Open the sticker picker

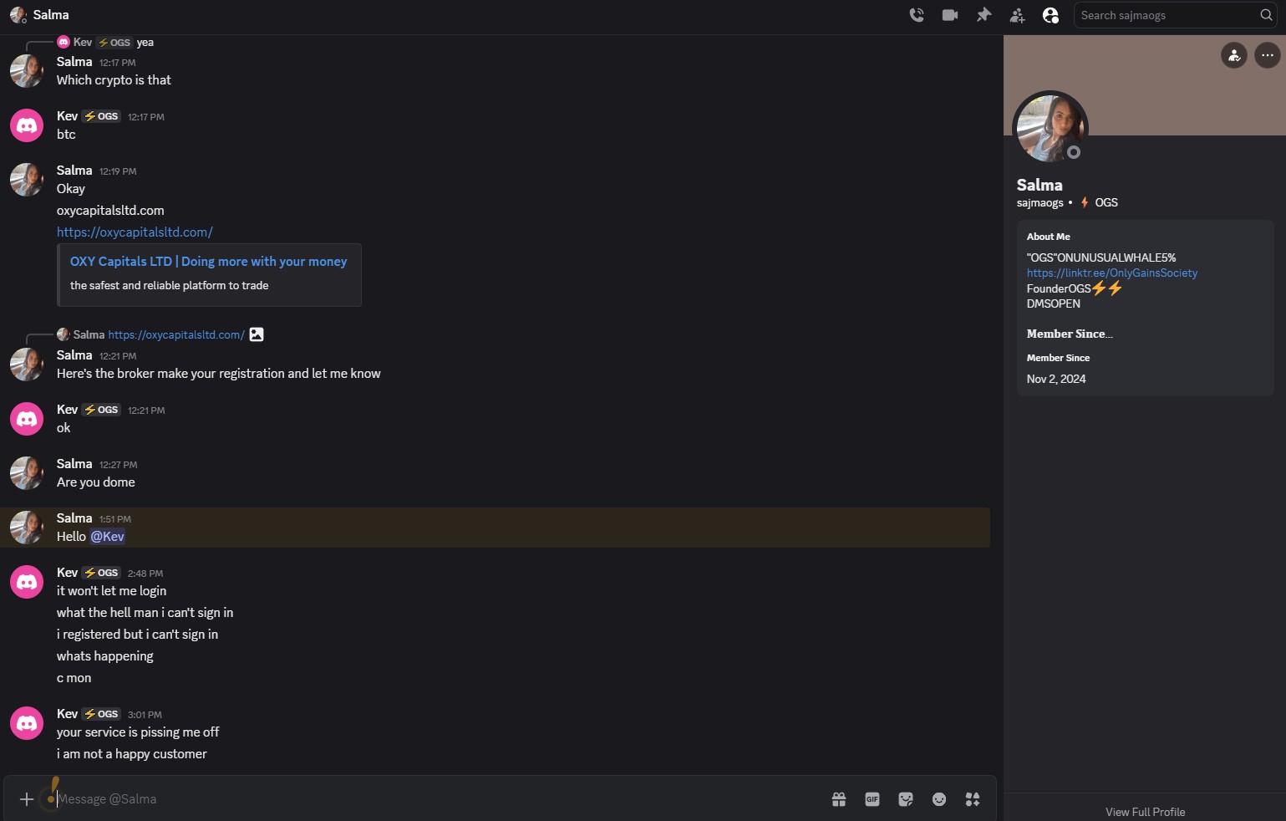pos(906,799)
